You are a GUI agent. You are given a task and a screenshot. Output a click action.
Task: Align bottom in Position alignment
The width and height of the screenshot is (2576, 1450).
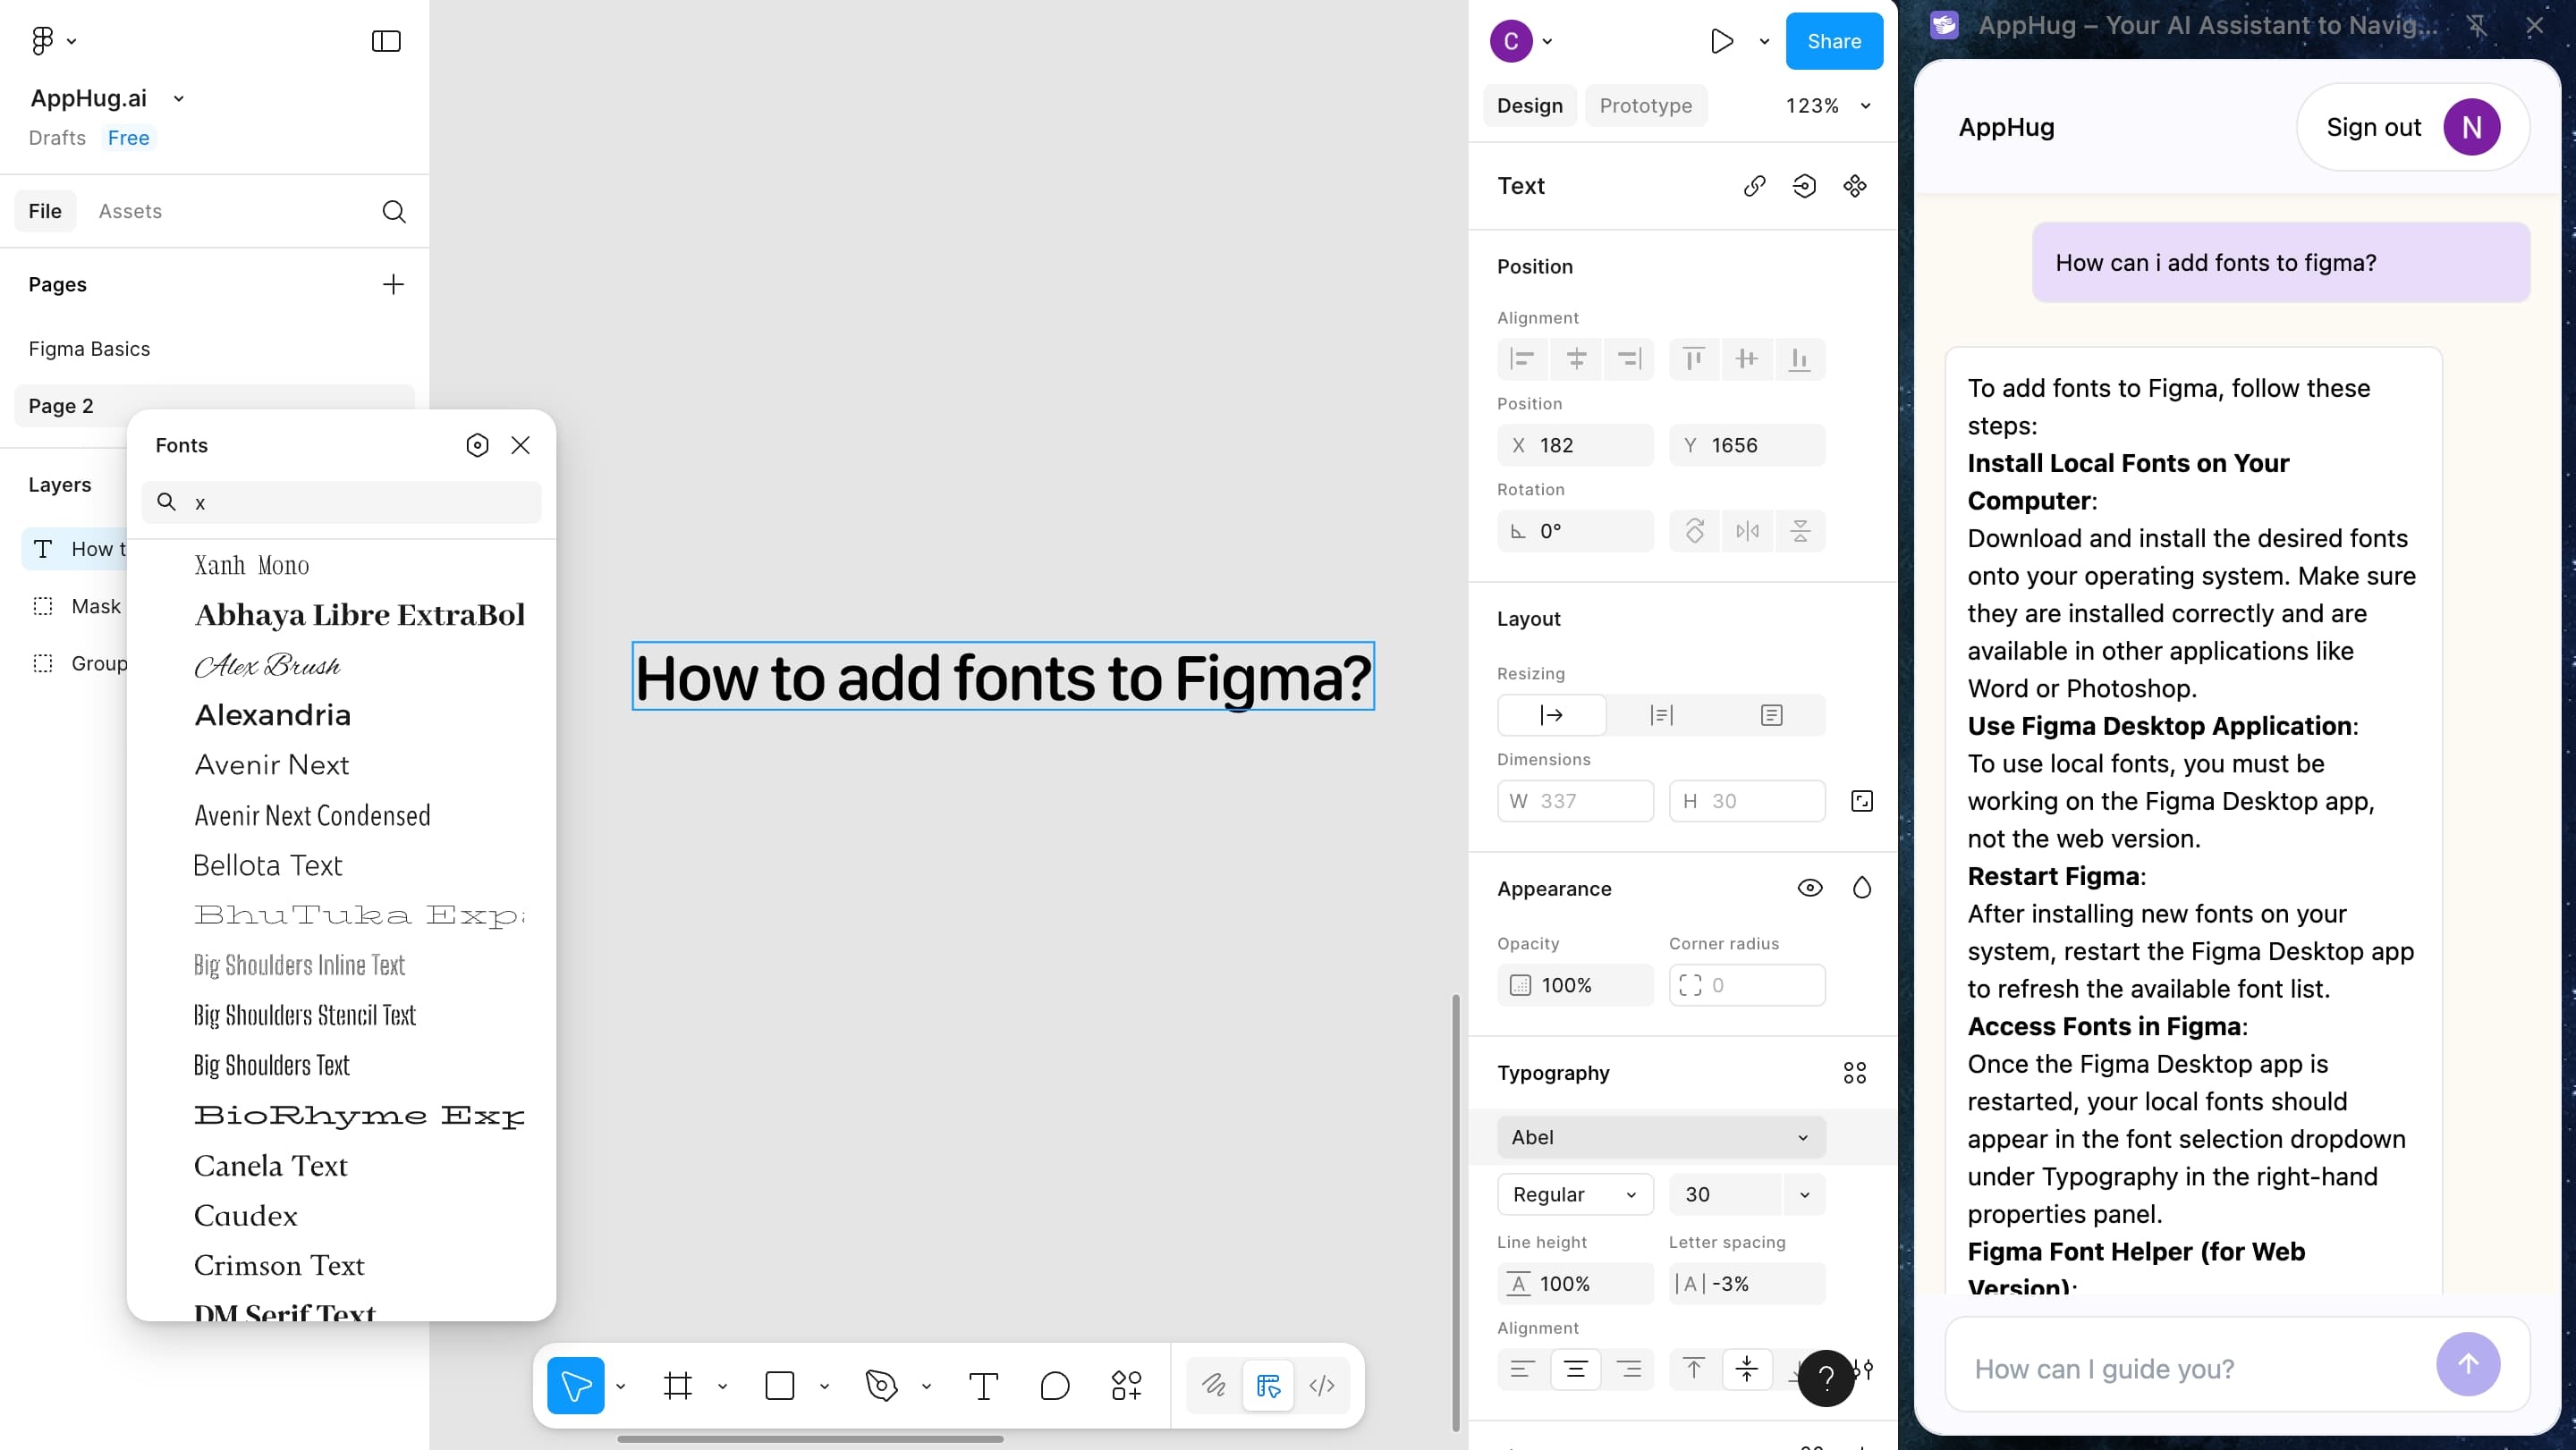1800,358
